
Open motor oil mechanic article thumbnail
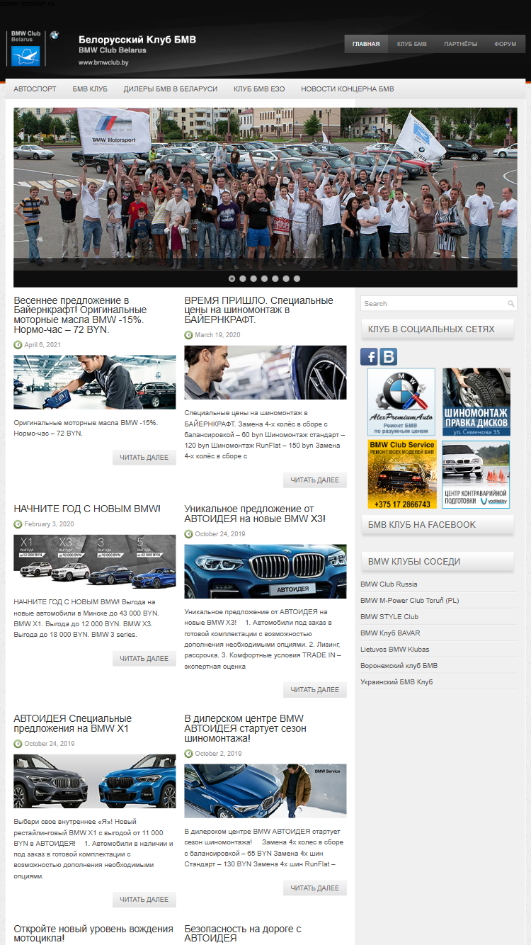click(95, 383)
